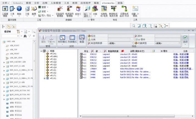Image resolution: width=196 pixels, height=119 pixels.
Task: Click the 关联 associate icon
Action: [95, 9]
